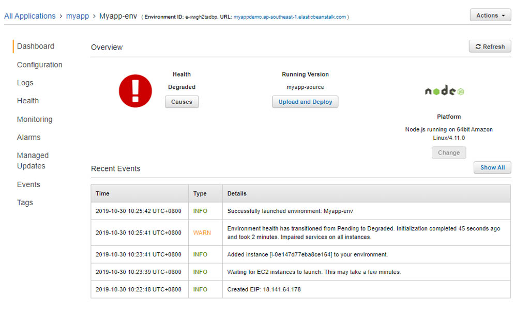Open Tags in the sidebar

coord(25,203)
